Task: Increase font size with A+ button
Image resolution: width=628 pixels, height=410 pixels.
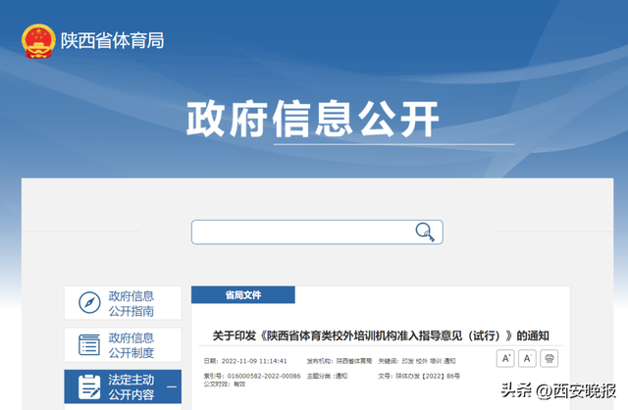Action: coord(505,359)
